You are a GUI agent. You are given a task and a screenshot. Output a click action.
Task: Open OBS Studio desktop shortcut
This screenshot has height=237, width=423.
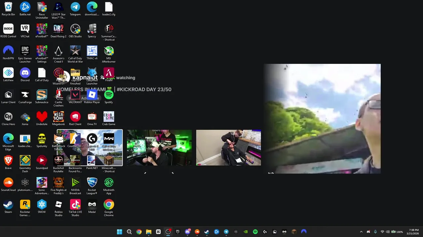75,31
